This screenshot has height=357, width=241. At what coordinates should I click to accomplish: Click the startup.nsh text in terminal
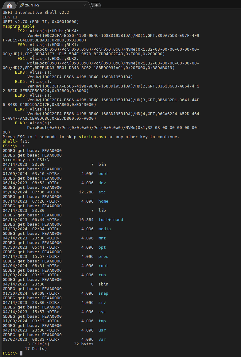[92, 137]
